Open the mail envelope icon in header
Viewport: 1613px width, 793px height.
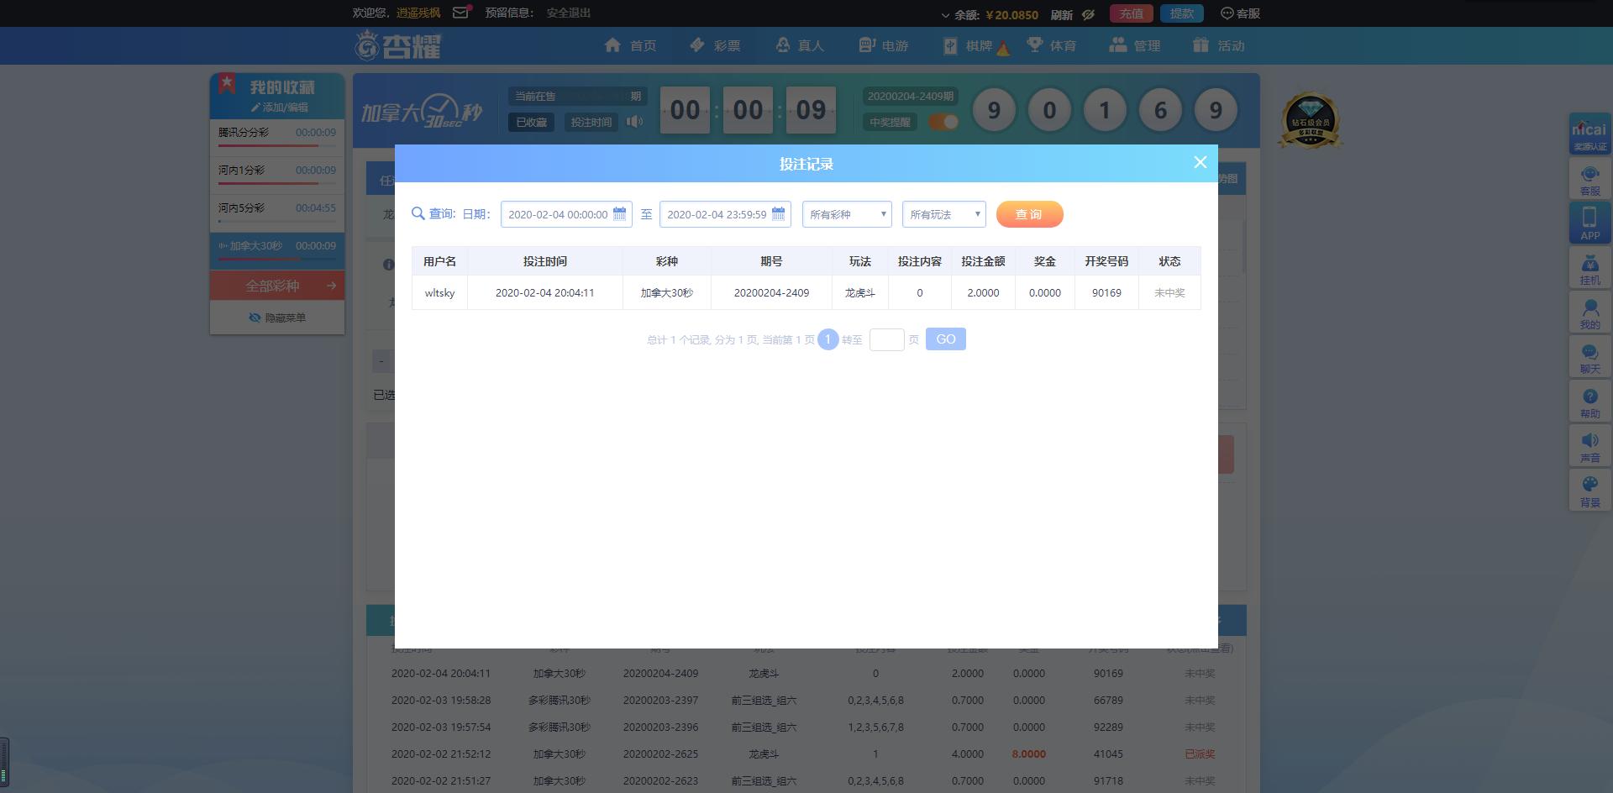coord(460,13)
